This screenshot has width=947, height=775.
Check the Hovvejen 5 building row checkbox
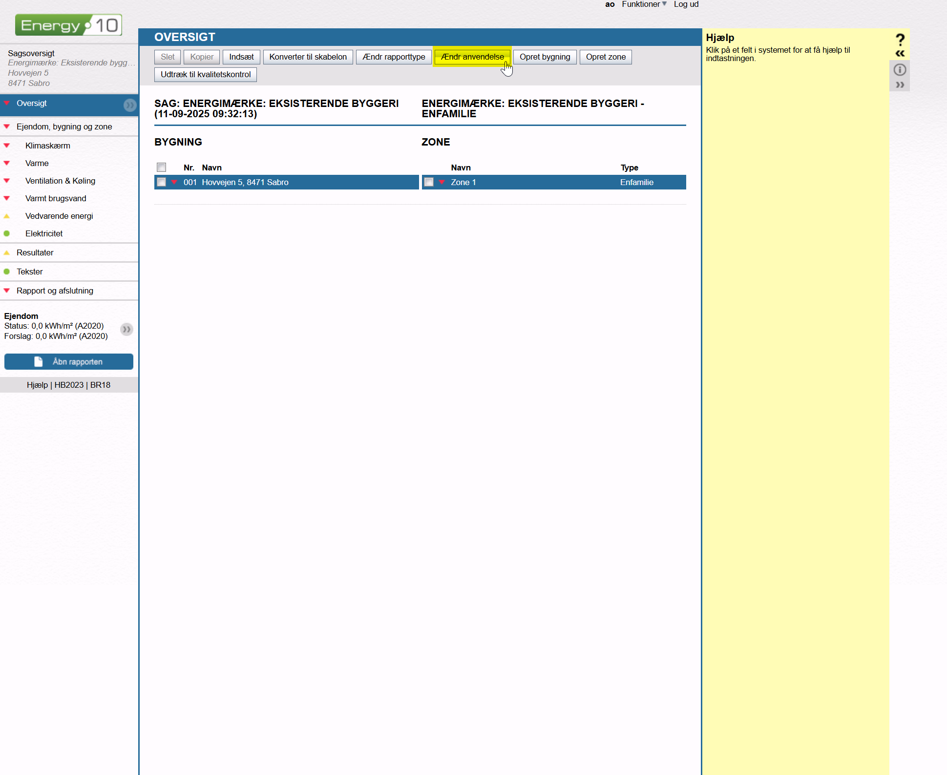point(161,182)
